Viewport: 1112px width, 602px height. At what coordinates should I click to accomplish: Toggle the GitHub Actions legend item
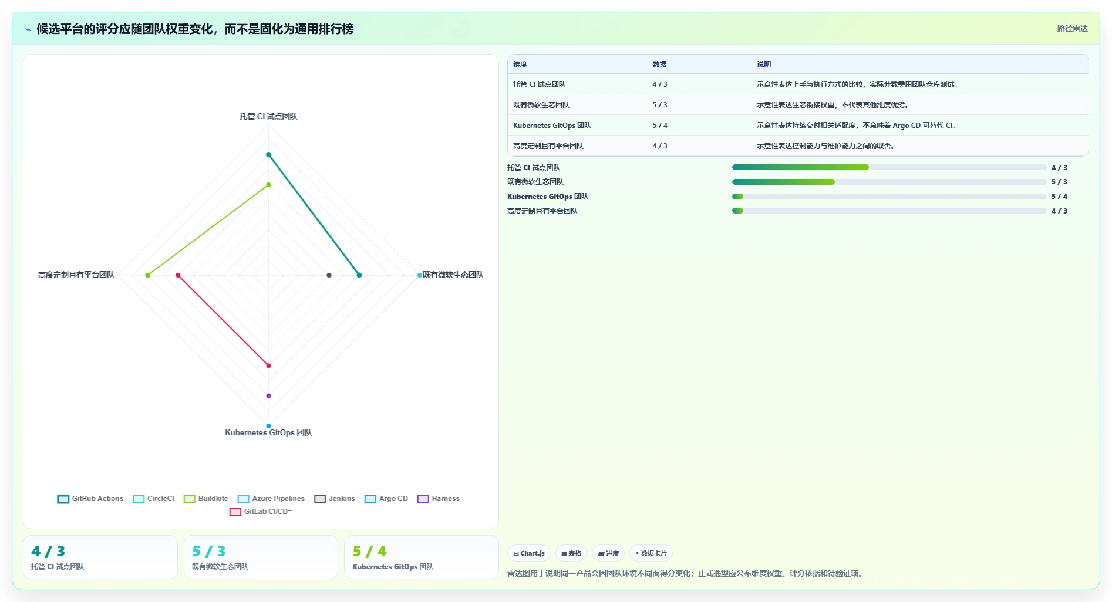coord(92,499)
